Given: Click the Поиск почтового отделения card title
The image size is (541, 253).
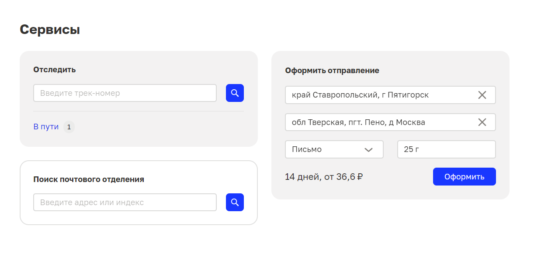Looking at the screenshot, I should [89, 179].
